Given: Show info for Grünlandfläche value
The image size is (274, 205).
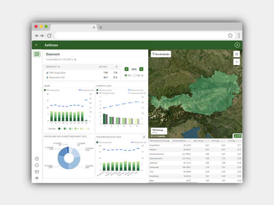Looking at the screenshot, I should click(75, 59).
